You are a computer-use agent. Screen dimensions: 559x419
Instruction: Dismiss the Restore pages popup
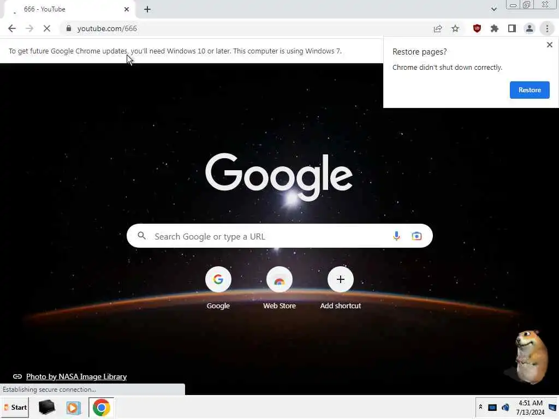(x=549, y=45)
